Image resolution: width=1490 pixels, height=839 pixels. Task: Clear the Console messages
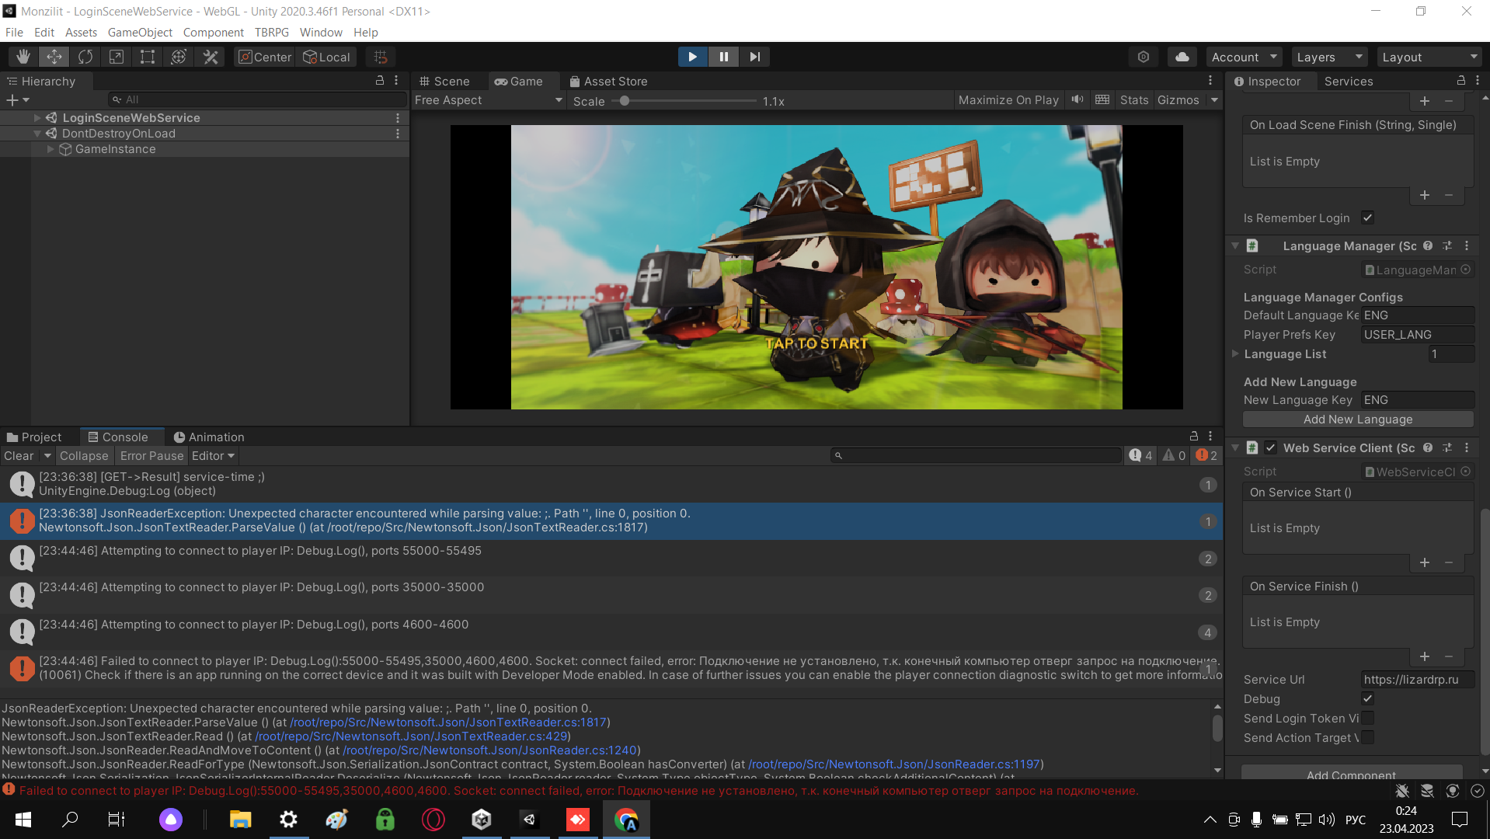click(x=17, y=455)
